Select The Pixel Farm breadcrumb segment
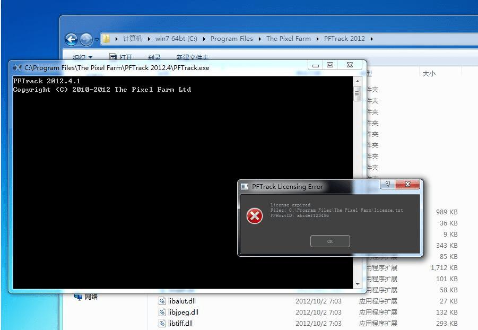The width and height of the screenshot is (478, 330). [x=289, y=39]
